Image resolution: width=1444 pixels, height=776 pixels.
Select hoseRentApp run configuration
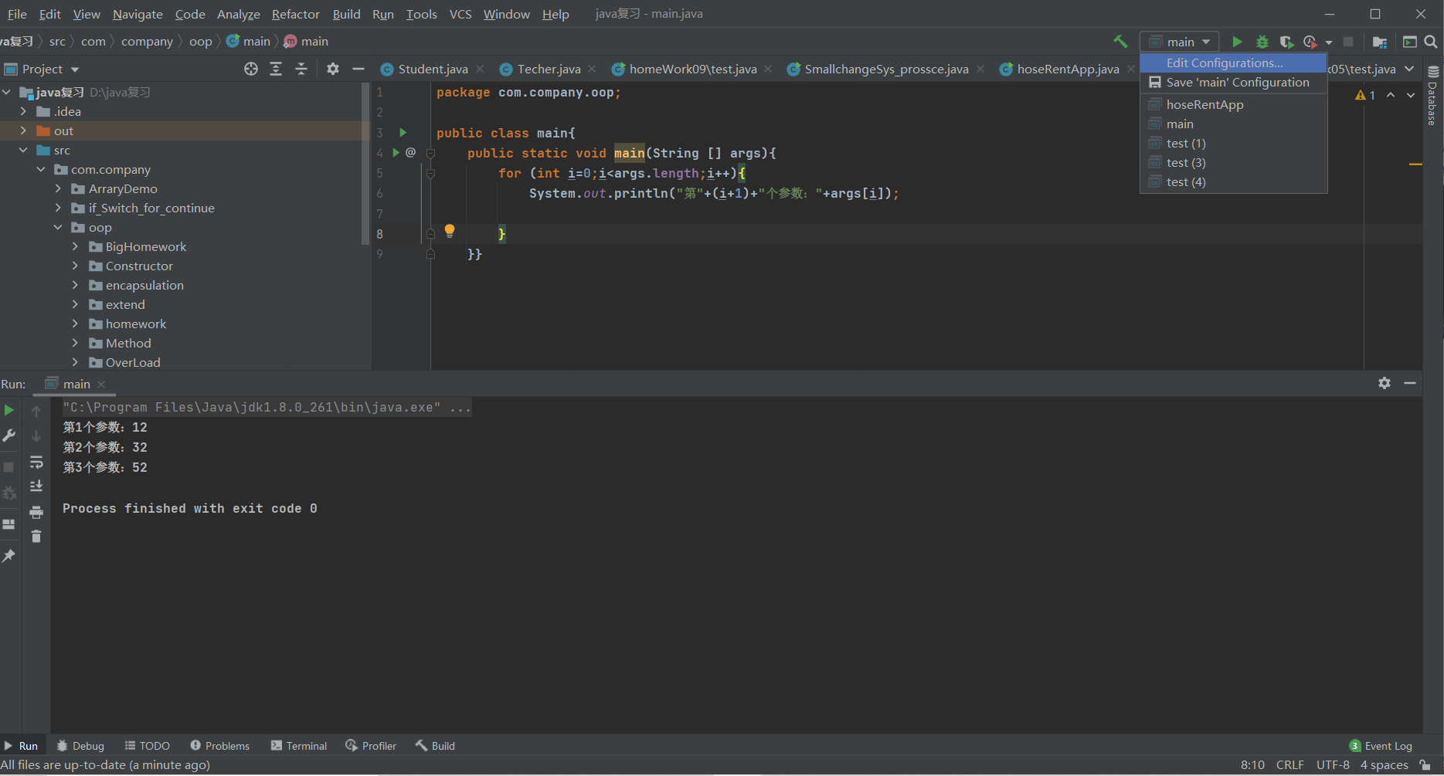[1234, 104]
